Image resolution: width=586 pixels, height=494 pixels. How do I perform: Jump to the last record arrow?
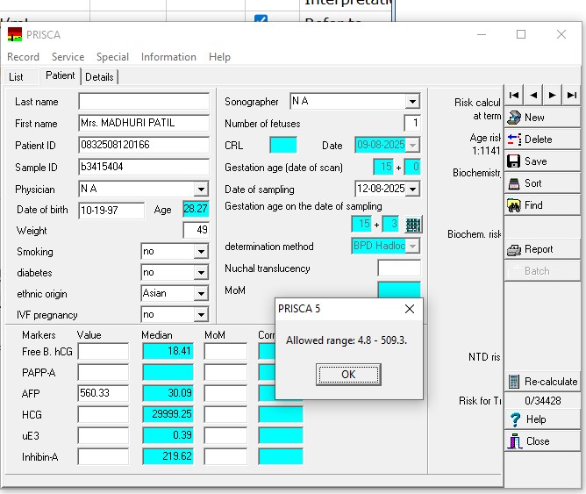[x=572, y=95]
